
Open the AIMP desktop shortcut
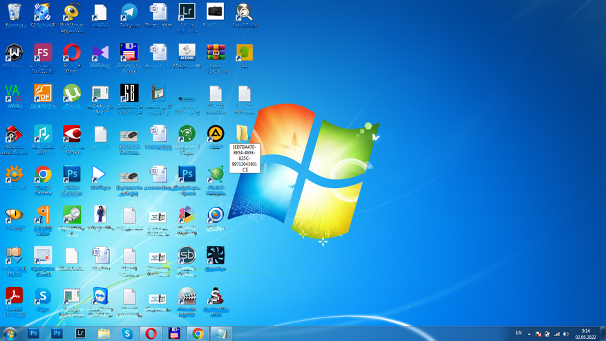216,134
